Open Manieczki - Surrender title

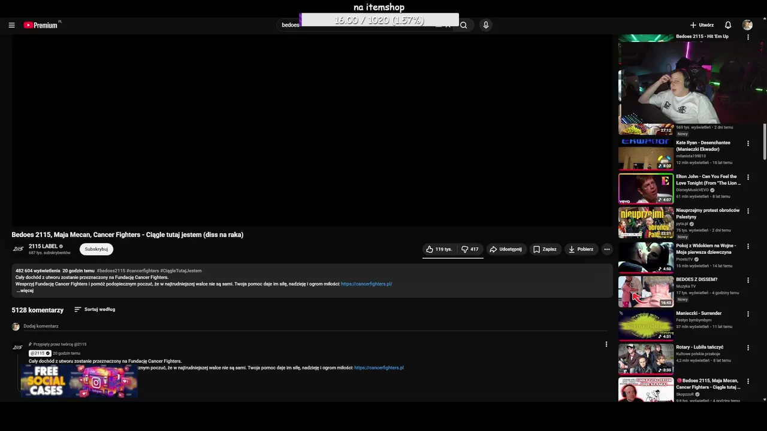pos(699,313)
